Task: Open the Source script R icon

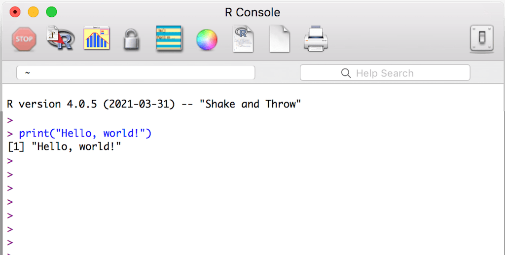Action: (61, 38)
